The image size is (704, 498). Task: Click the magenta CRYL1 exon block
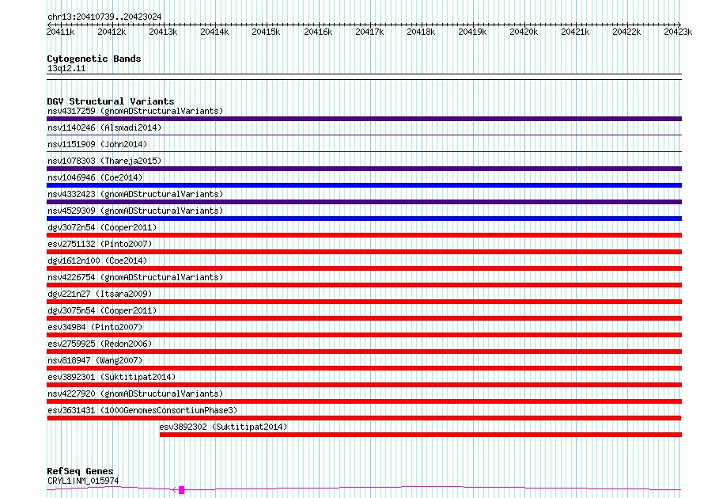pyautogui.click(x=181, y=490)
